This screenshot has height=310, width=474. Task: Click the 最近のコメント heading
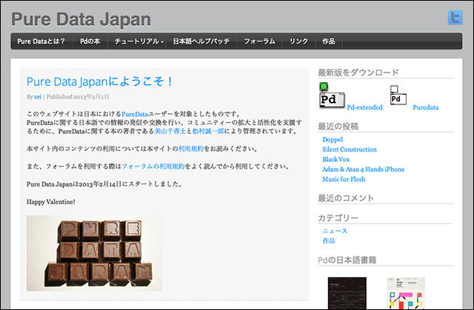coord(346,198)
